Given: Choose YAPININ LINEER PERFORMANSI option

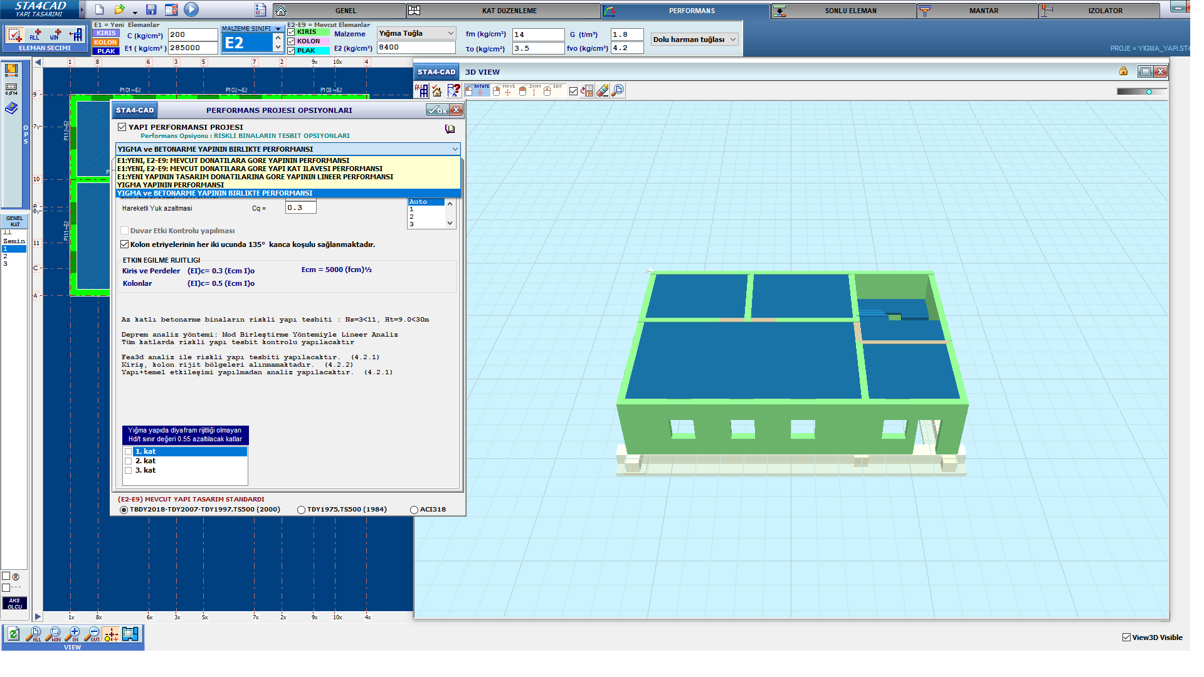Looking at the screenshot, I should pyautogui.click(x=288, y=177).
